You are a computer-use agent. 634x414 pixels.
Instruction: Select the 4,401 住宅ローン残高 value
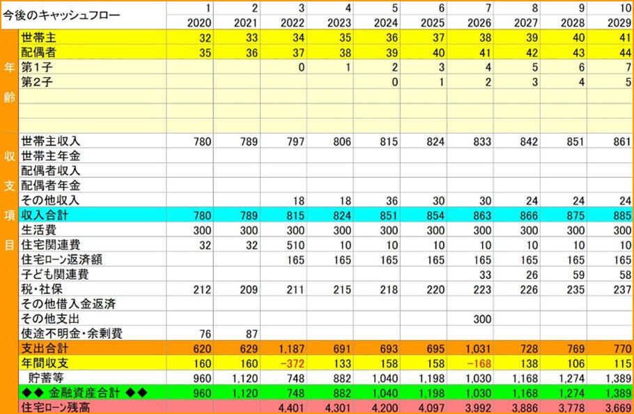tap(291, 407)
